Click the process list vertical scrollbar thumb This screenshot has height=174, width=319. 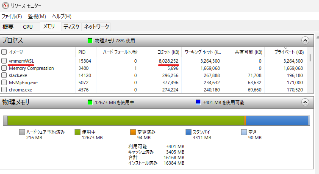click(310, 58)
